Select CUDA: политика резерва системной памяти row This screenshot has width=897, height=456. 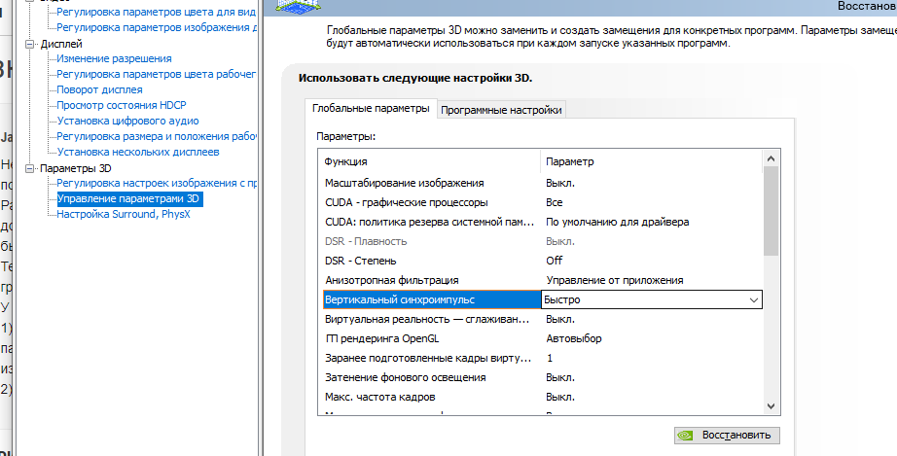pyautogui.click(x=541, y=222)
